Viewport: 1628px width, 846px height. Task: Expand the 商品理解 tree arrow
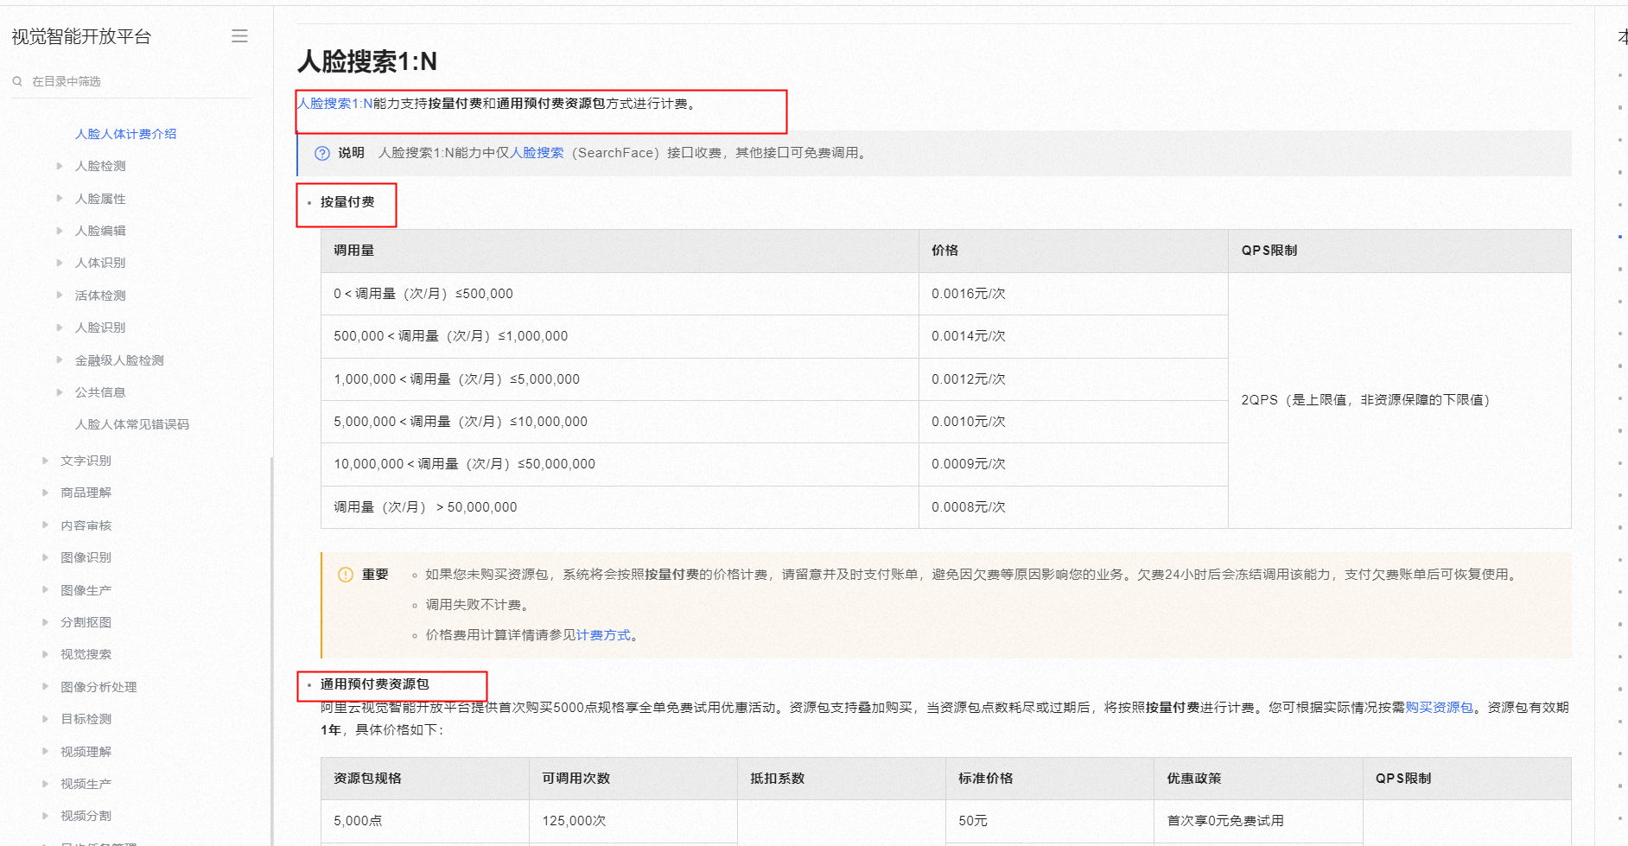point(45,493)
